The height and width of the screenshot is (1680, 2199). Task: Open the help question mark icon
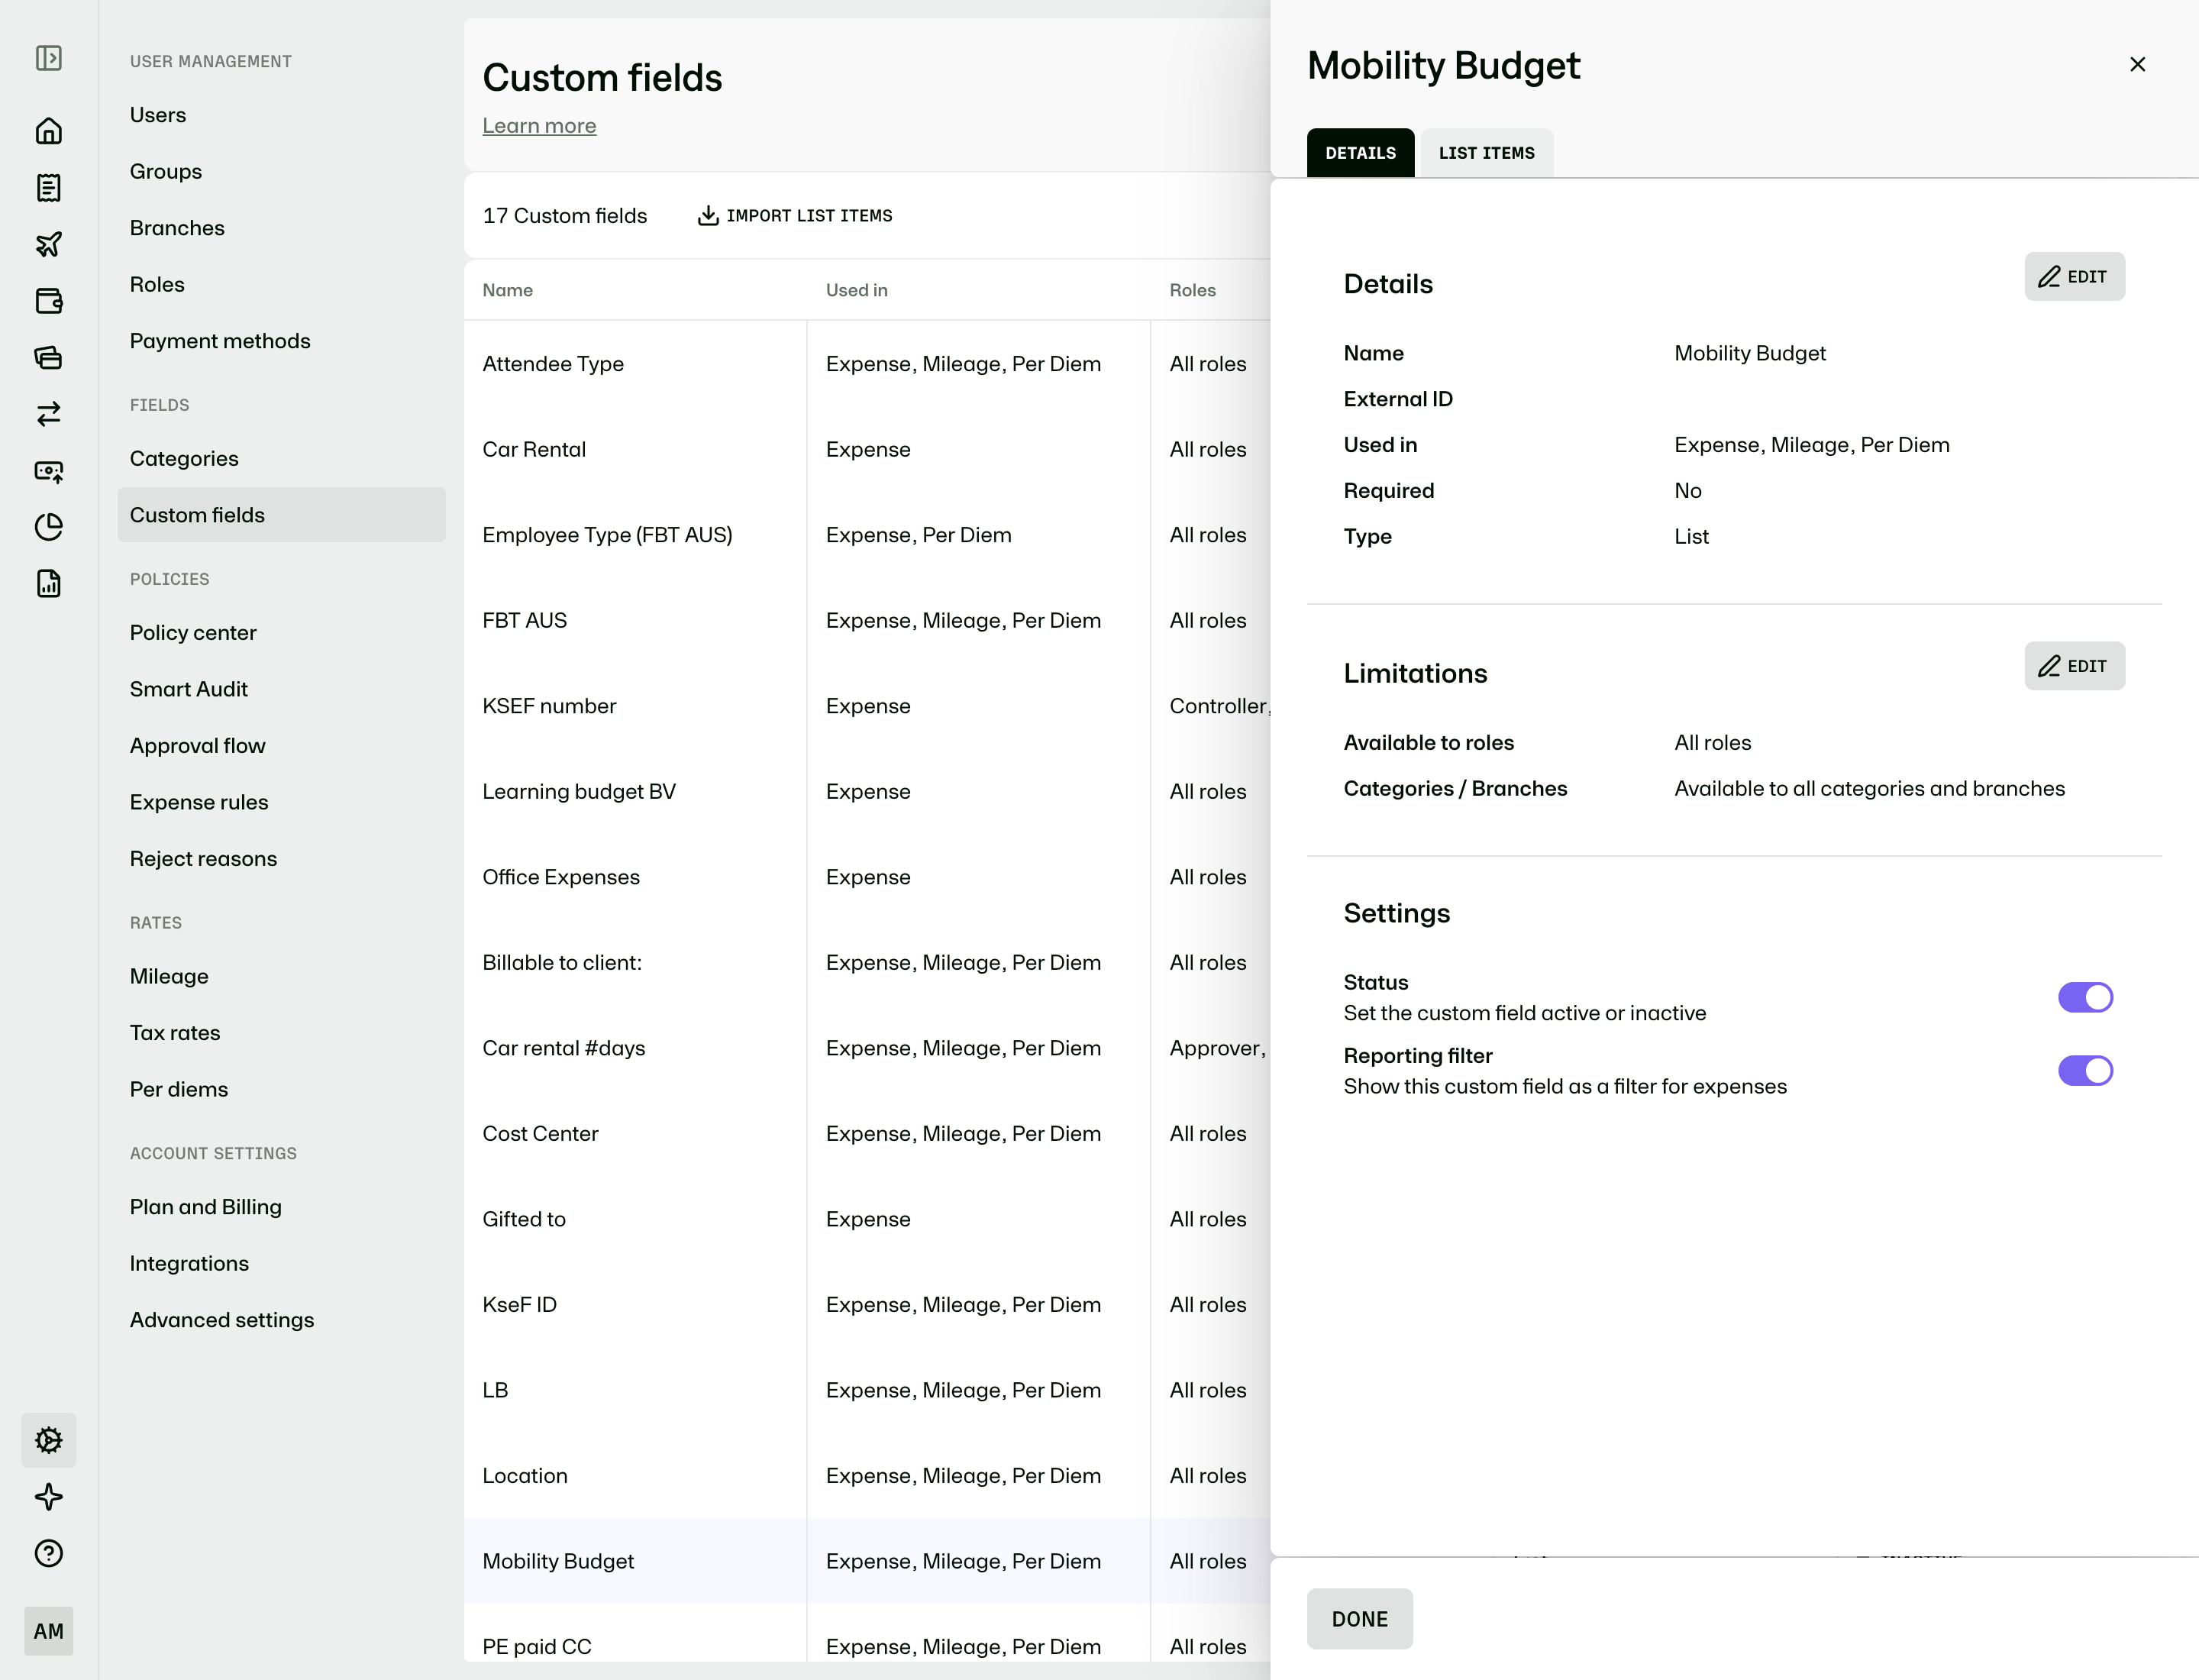tap(48, 1553)
